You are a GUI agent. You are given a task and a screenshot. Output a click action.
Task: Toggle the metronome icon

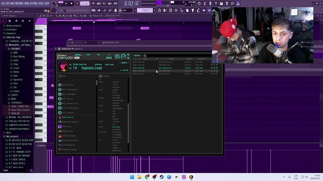pyautogui.click(x=93, y=4)
